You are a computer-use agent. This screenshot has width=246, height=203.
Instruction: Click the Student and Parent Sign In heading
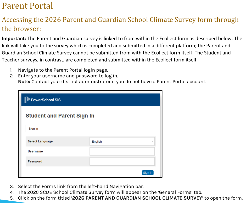(x=60, y=116)
